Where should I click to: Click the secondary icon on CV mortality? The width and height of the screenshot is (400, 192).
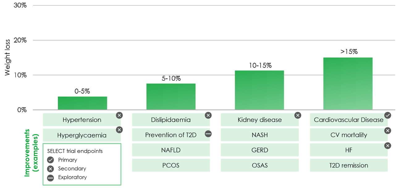coord(387,131)
